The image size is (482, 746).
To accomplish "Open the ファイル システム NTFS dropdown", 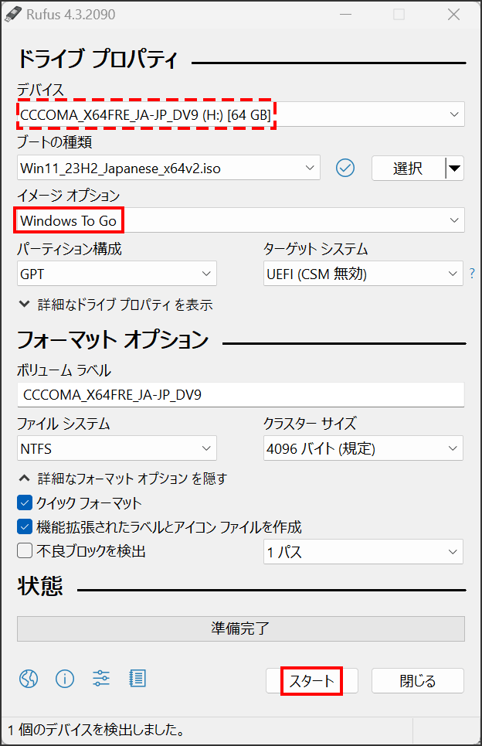I will pos(117,448).
